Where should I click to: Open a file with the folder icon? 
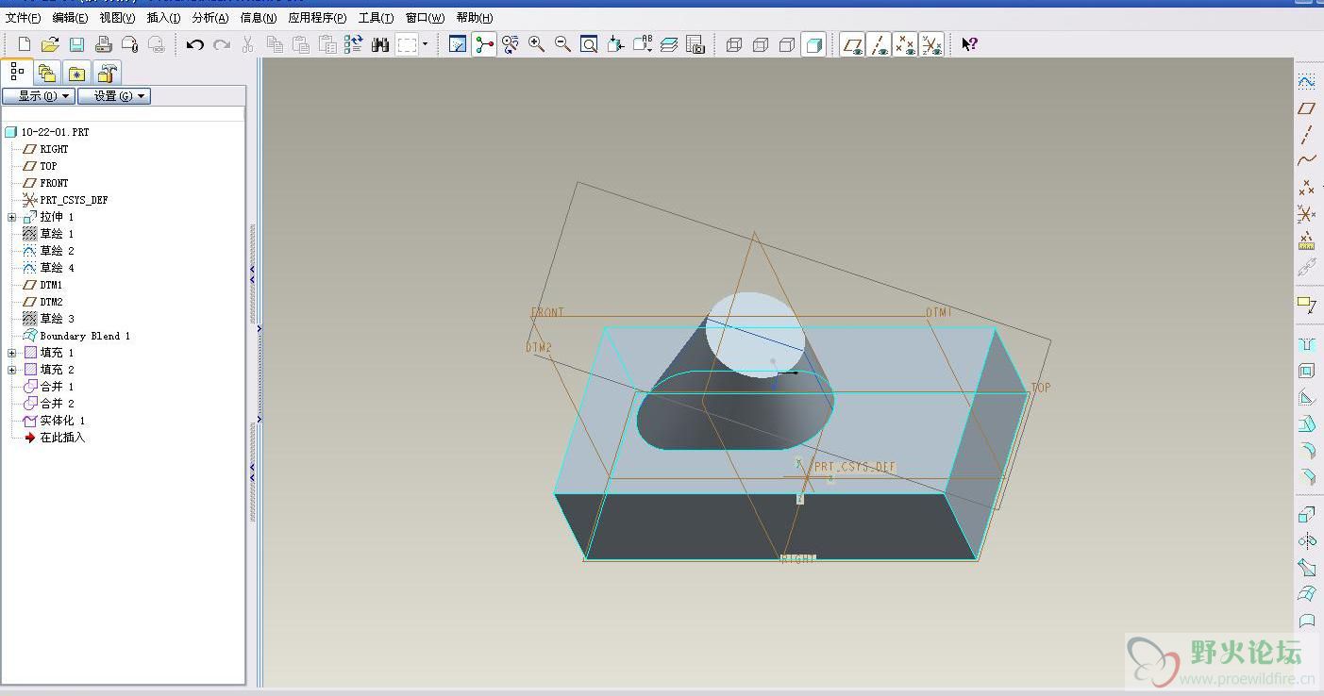pyautogui.click(x=51, y=44)
